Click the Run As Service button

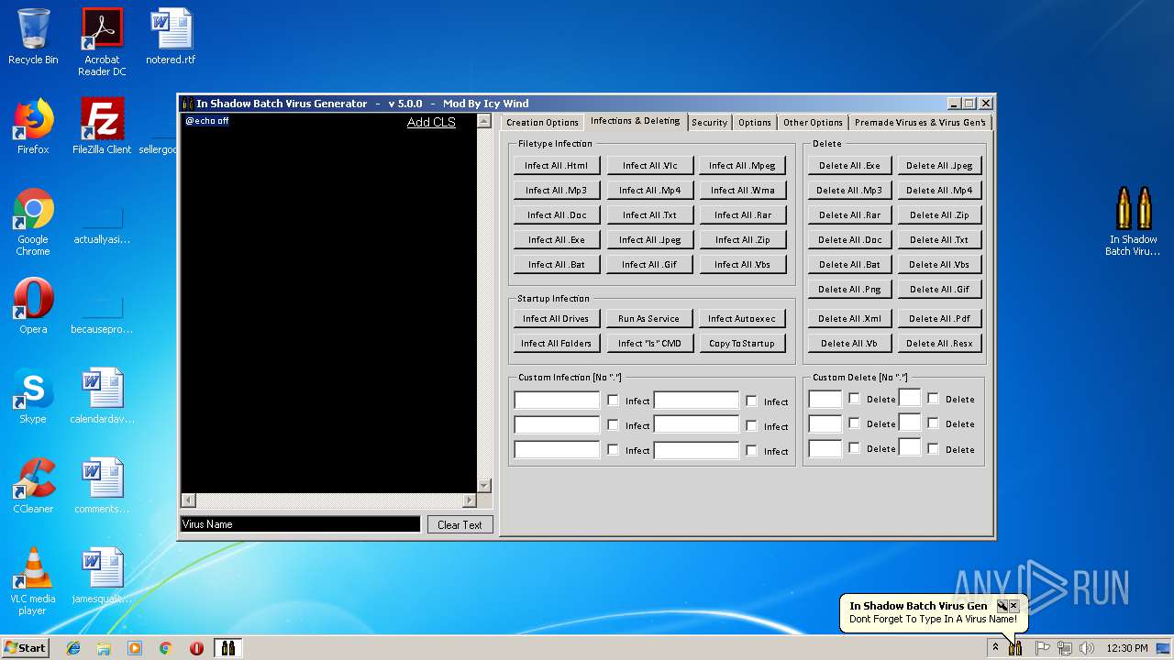click(x=648, y=318)
